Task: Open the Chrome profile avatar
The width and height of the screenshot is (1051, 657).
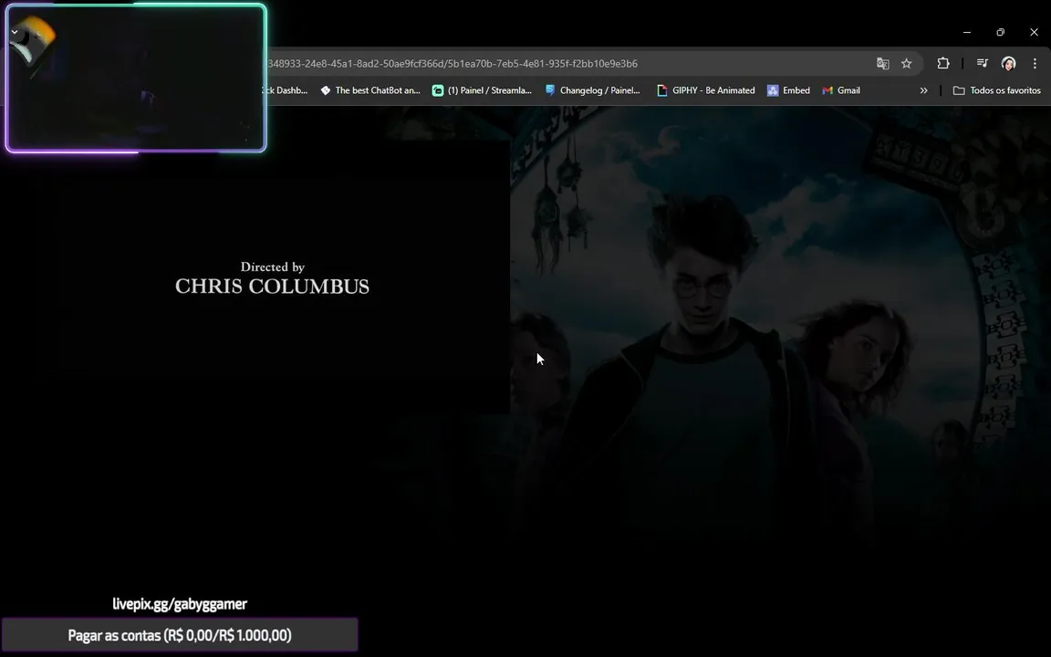Action: coord(1008,64)
